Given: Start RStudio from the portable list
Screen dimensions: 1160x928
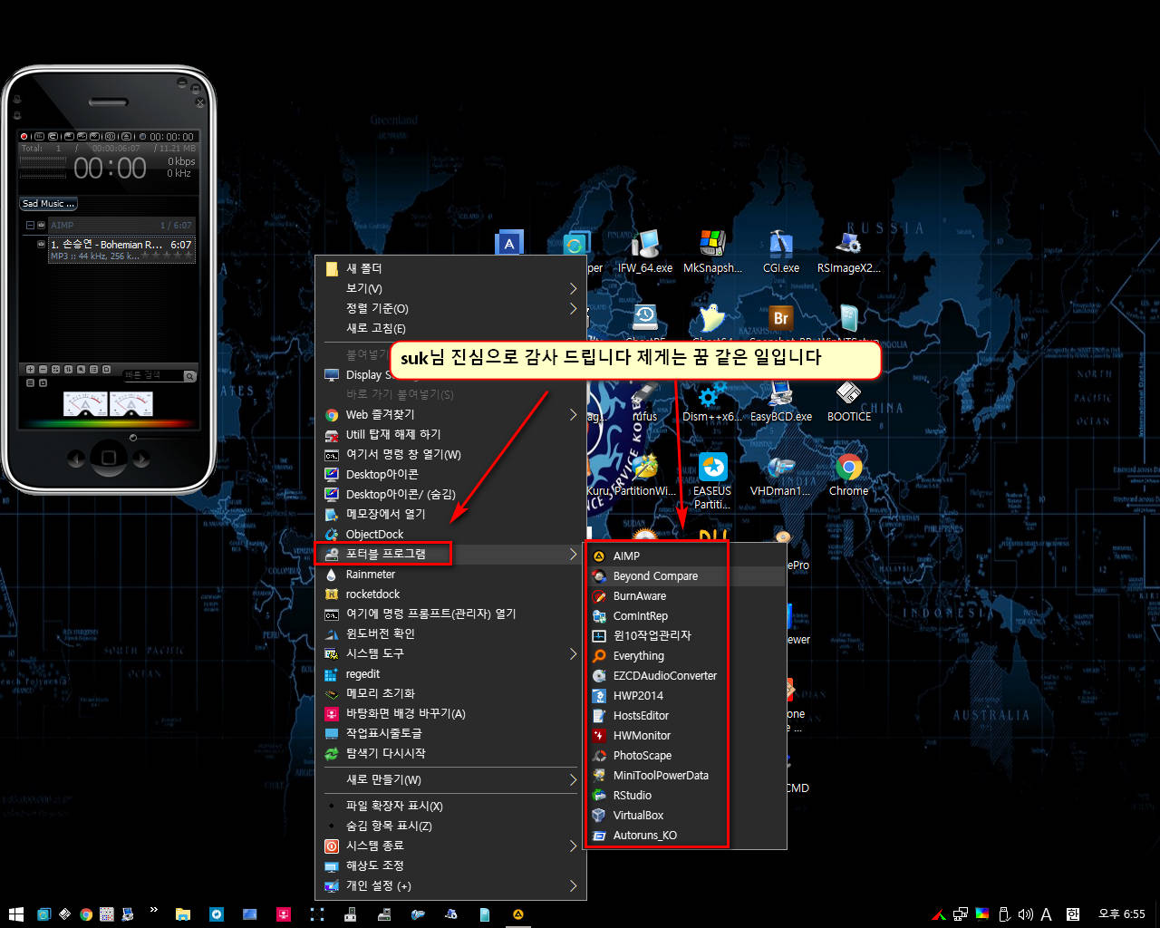Looking at the screenshot, I should [685, 796].
